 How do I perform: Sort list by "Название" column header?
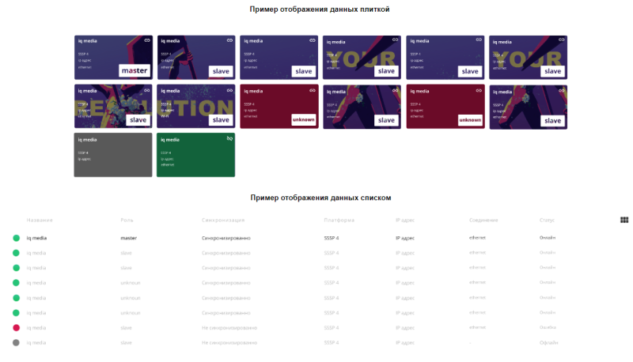[x=40, y=221]
